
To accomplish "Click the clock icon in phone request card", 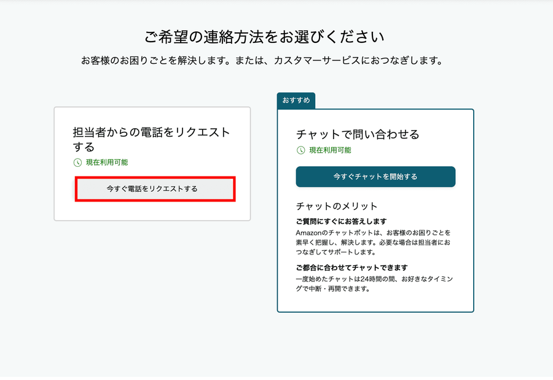I will [77, 162].
